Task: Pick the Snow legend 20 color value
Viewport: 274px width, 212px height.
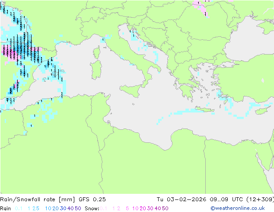Action: (143, 209)
